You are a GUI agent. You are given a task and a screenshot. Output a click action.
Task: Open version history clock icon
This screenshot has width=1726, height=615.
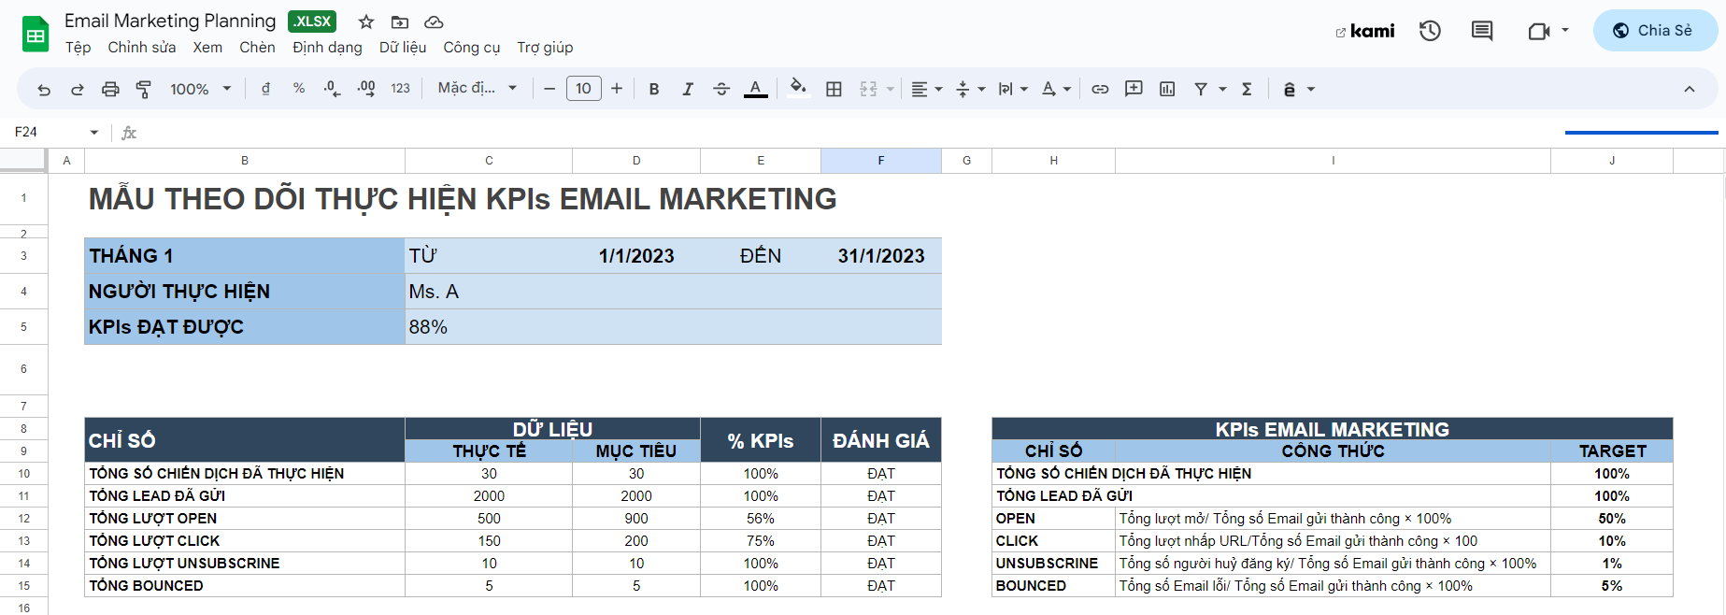(x=1430, y=31)
